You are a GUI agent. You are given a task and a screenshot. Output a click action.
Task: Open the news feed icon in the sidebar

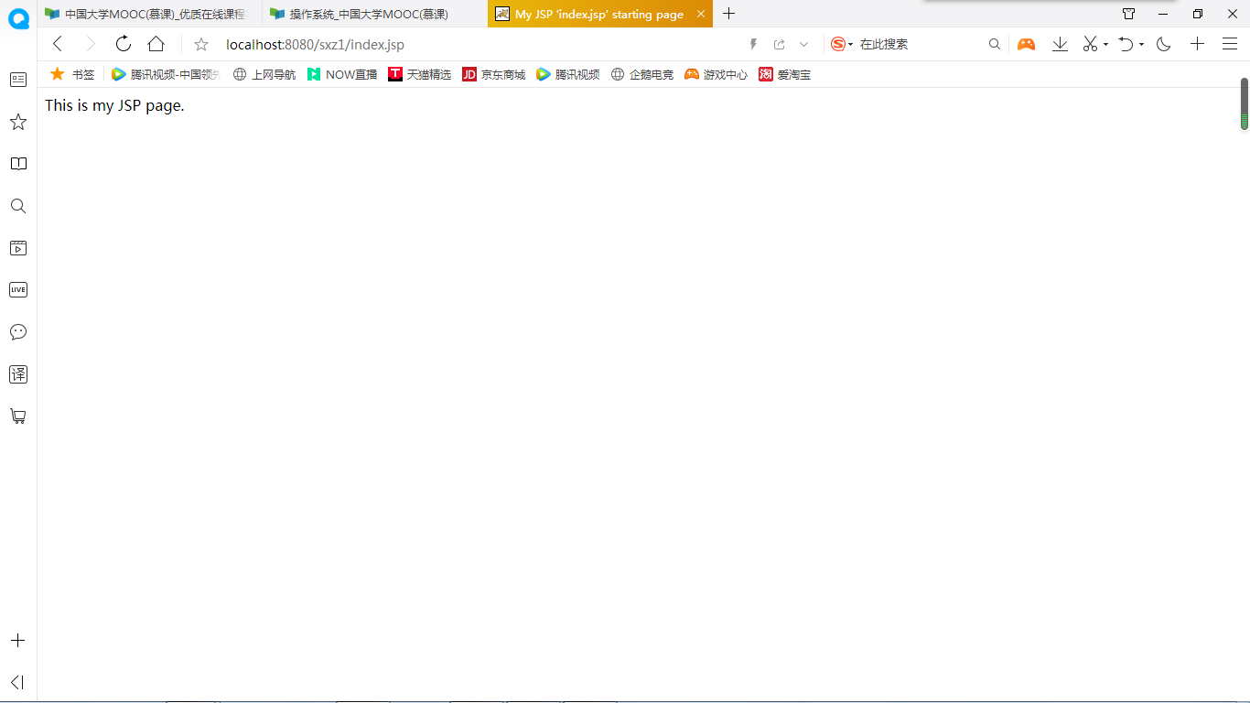(18, 80)
